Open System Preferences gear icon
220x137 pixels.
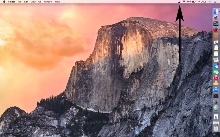tap(216, 102)
